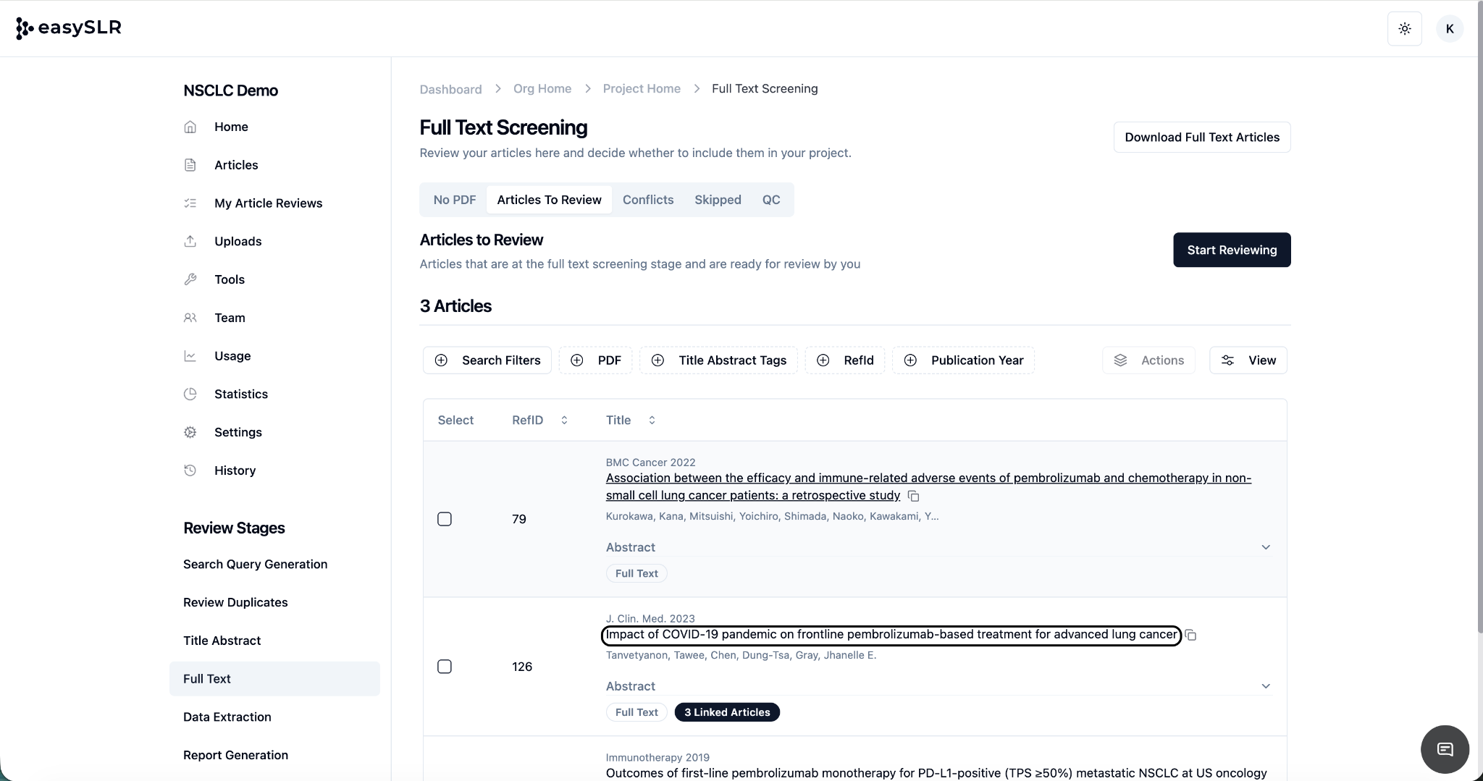Expand Abstract for article 126
The width and height of the screenshot is (1483, 781).
pyautogui.click(x=1265, y=686)
